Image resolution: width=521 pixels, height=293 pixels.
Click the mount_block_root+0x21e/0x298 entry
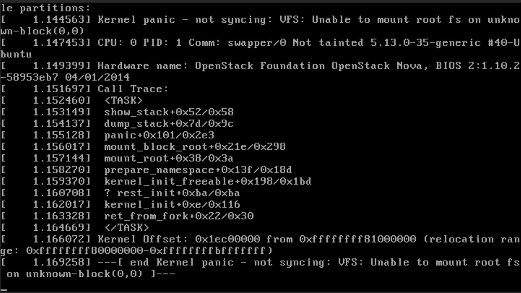coord(195,147)
